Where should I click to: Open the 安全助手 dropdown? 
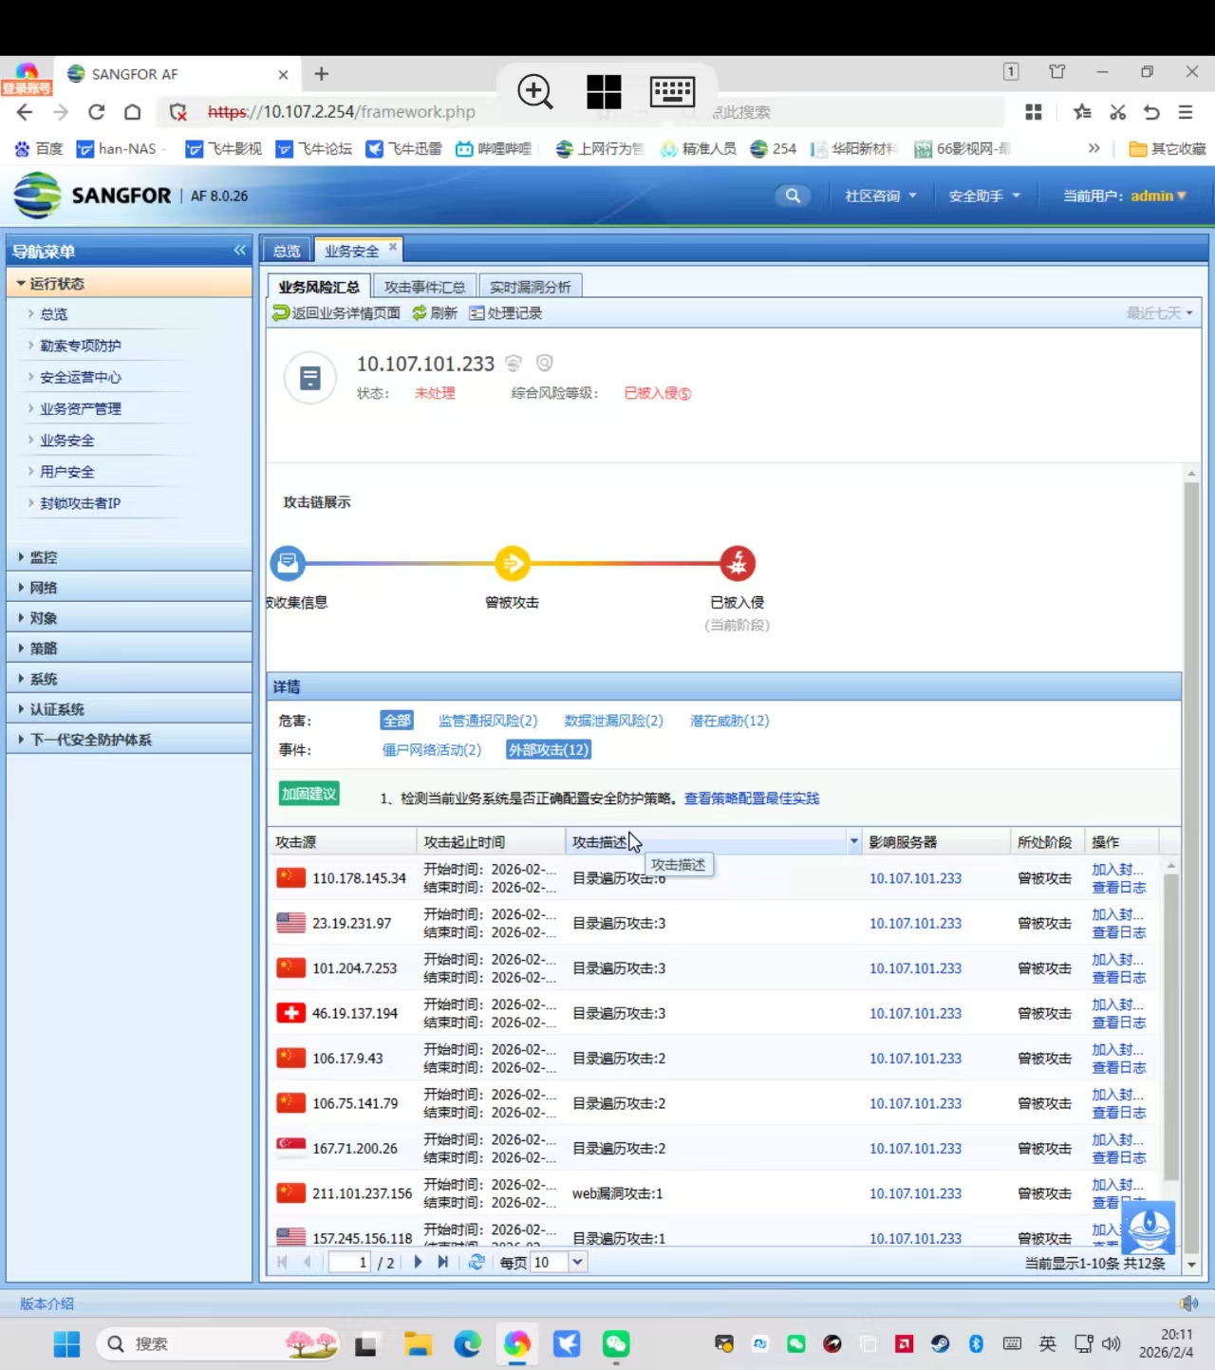tap(984, 196)
